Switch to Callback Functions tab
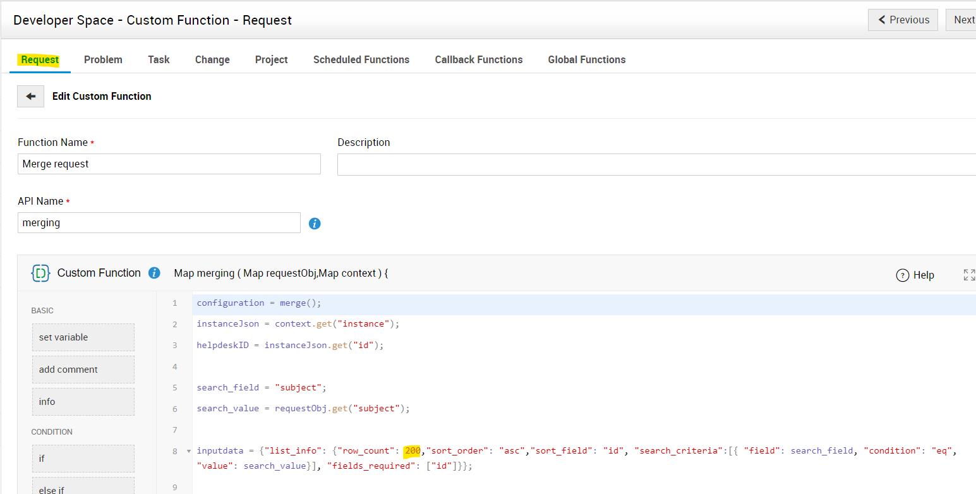 479,60
